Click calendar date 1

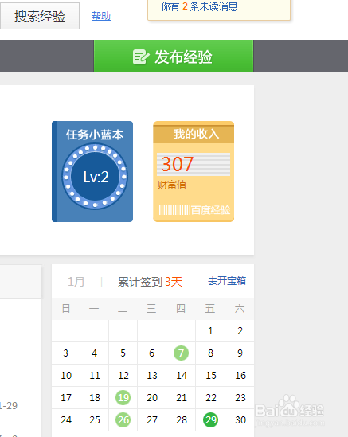click(210, 331)
